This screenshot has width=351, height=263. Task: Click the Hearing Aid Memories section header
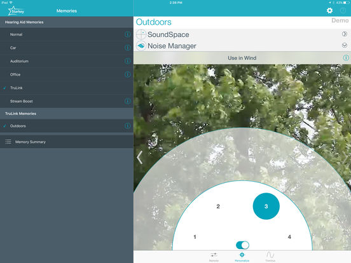coord(67,22)
